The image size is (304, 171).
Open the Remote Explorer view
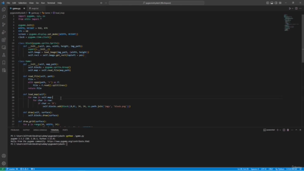pyautogui.click(x=4, y=47)
